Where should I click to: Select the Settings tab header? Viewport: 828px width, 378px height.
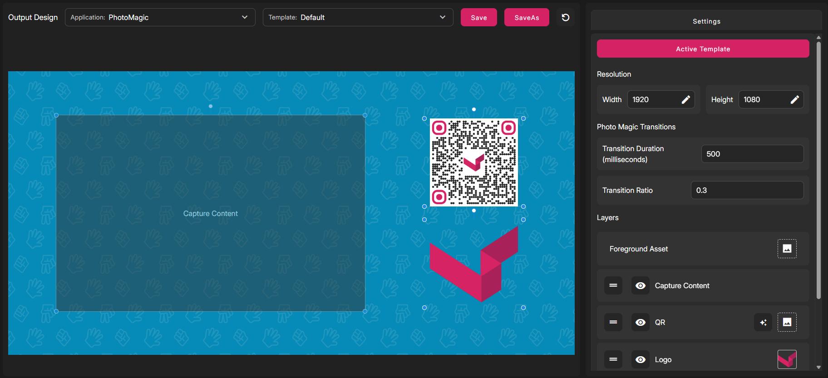coord(706,21)
